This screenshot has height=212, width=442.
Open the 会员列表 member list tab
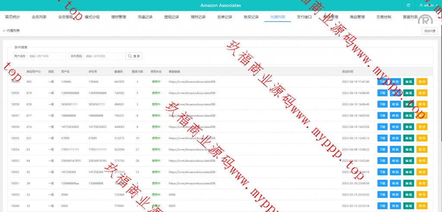click(39, 17)
